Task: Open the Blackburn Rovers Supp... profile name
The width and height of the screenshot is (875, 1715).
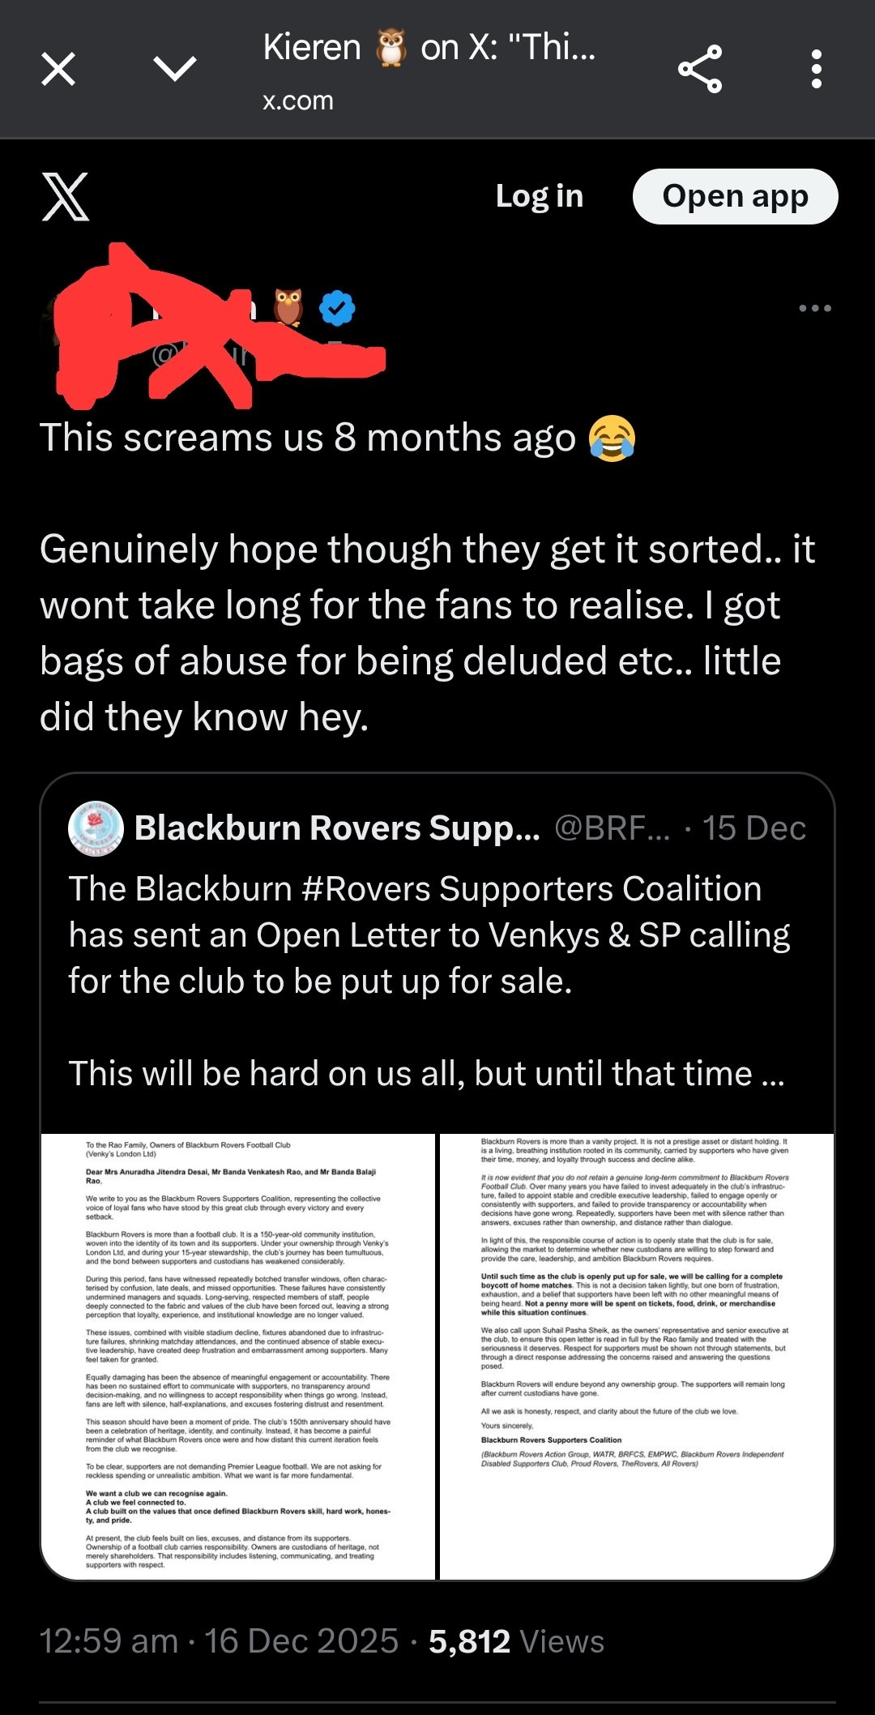Action: point(337,828)
